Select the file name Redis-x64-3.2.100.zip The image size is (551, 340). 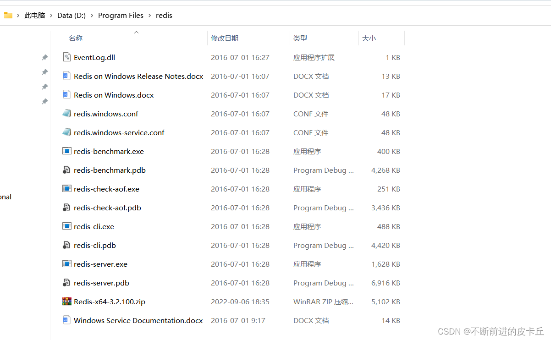tap(110, 302)
